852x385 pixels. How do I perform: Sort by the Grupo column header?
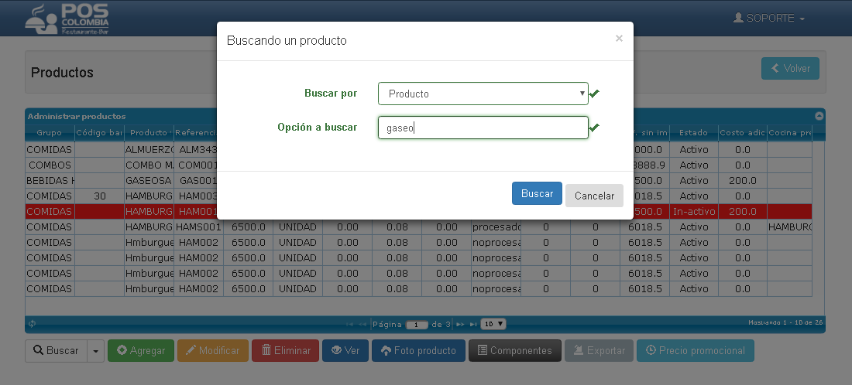[50, 133]
